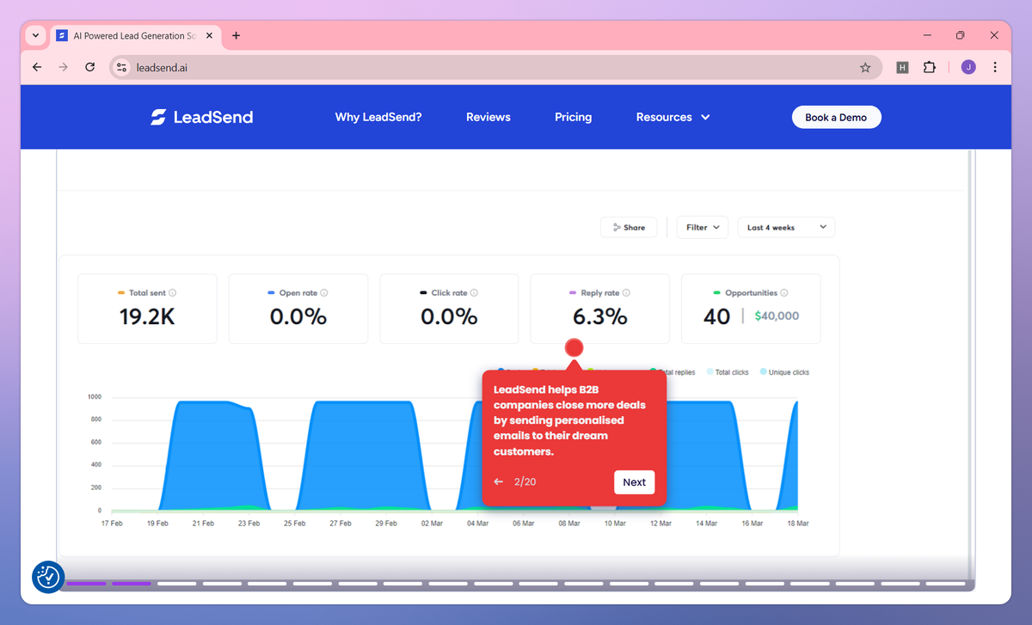Open the Filter dropdown

702,227
